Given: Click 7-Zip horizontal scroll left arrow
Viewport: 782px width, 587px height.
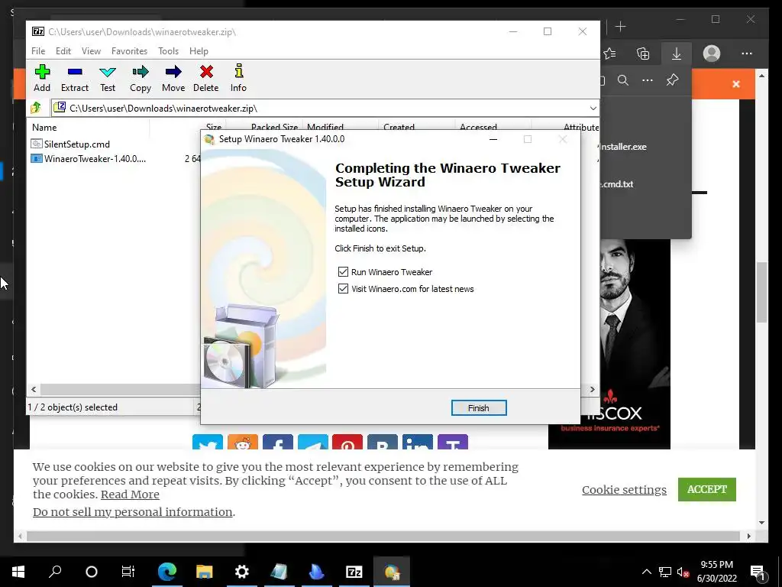Looking at the screenshot, I should click(x=34, y=389).
